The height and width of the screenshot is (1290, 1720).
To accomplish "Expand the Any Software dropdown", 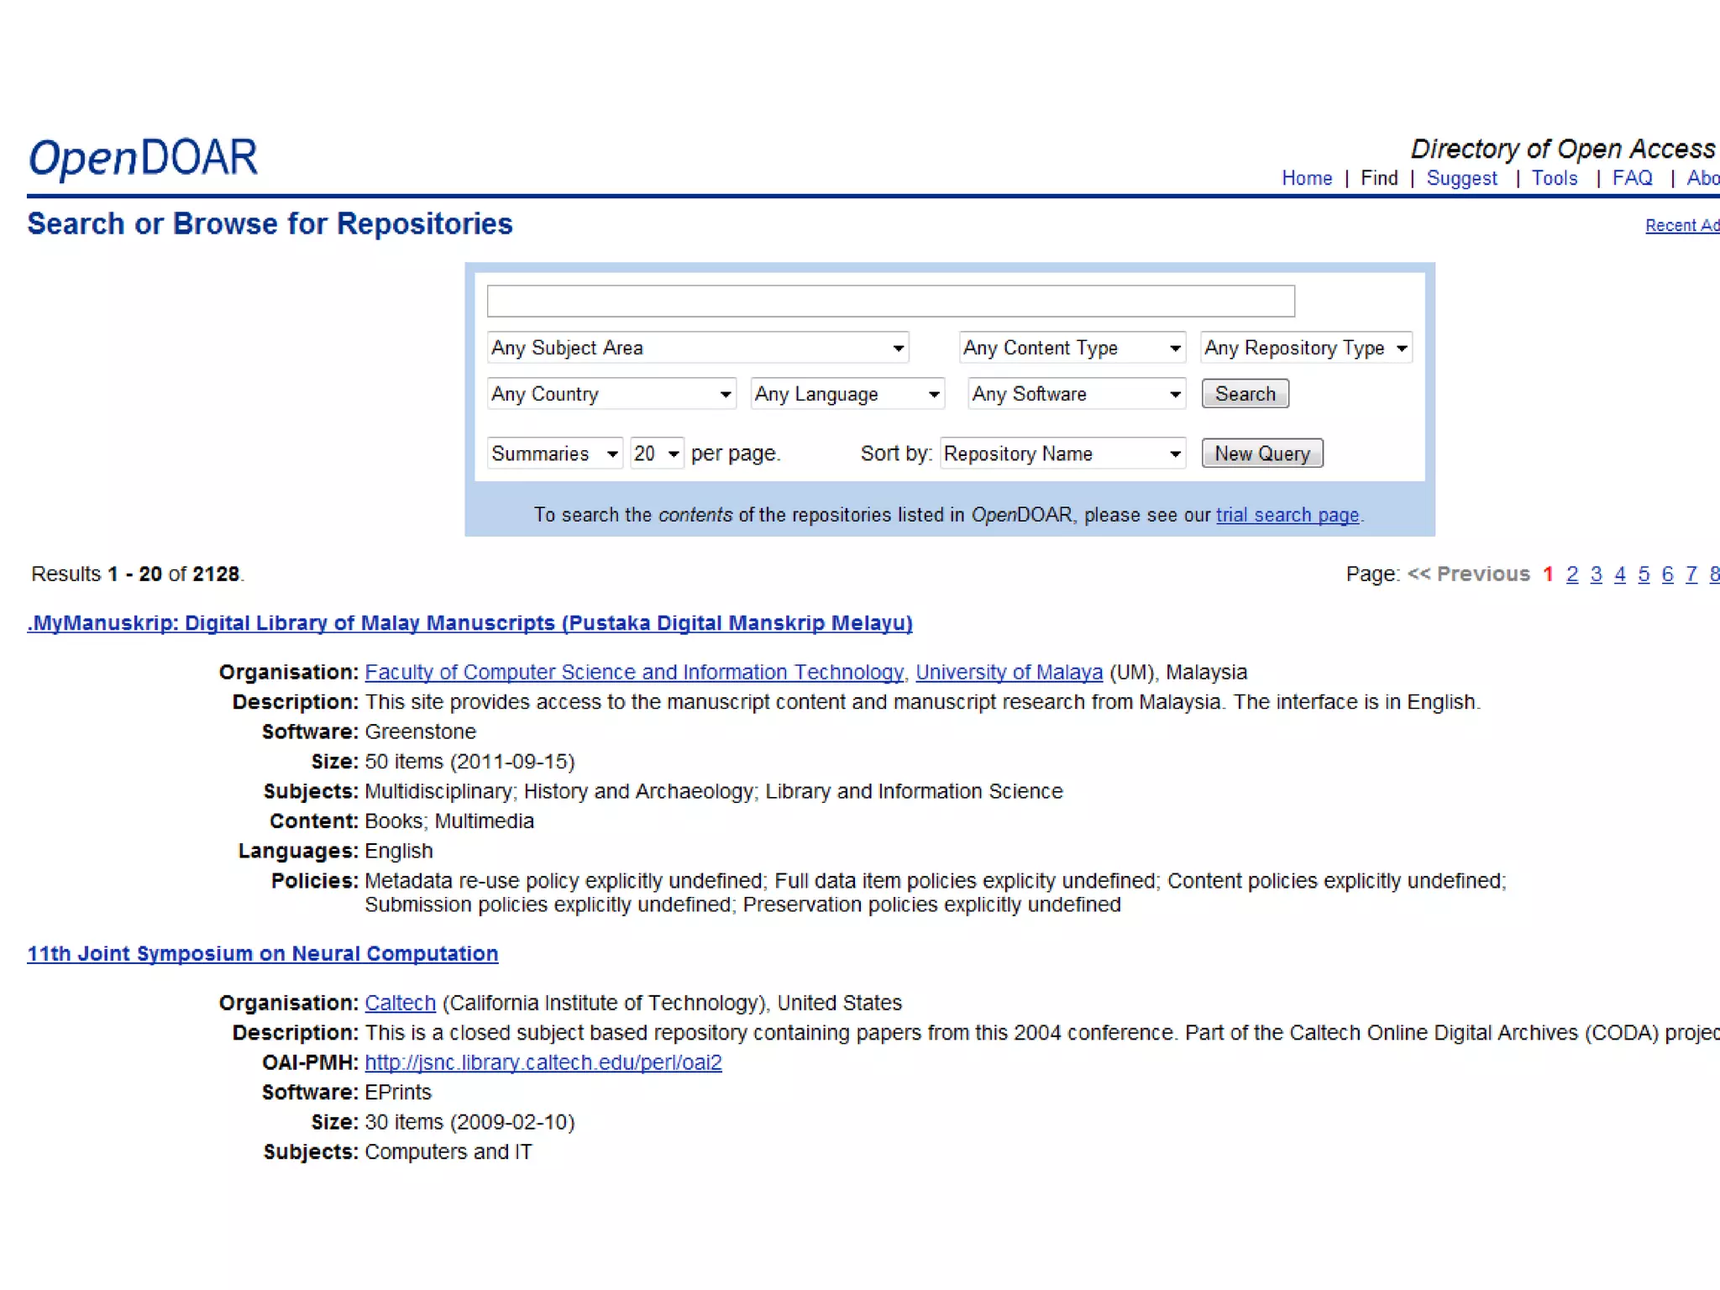I will coord(1076,394).
